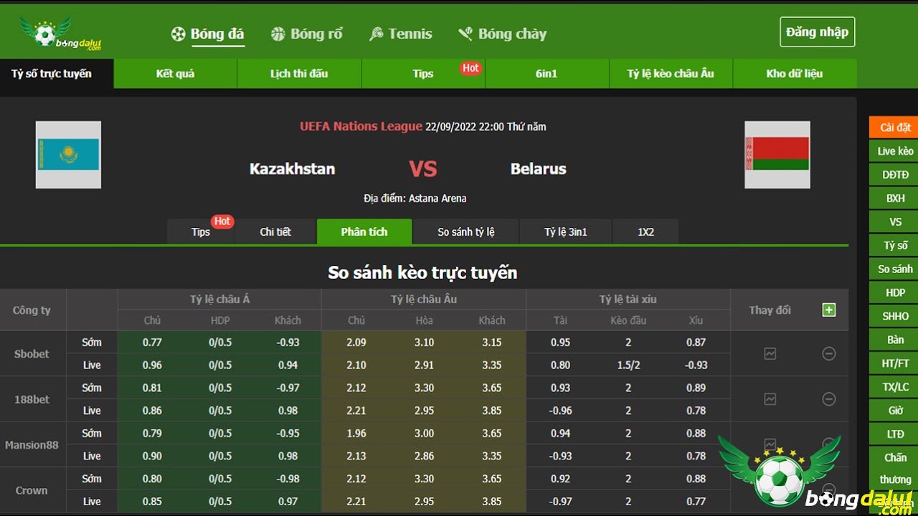This screenshot has width=918, height=516.
Task: Click the Đăng nhập login button
Action: pyautogui.click(x=817, y=32)
